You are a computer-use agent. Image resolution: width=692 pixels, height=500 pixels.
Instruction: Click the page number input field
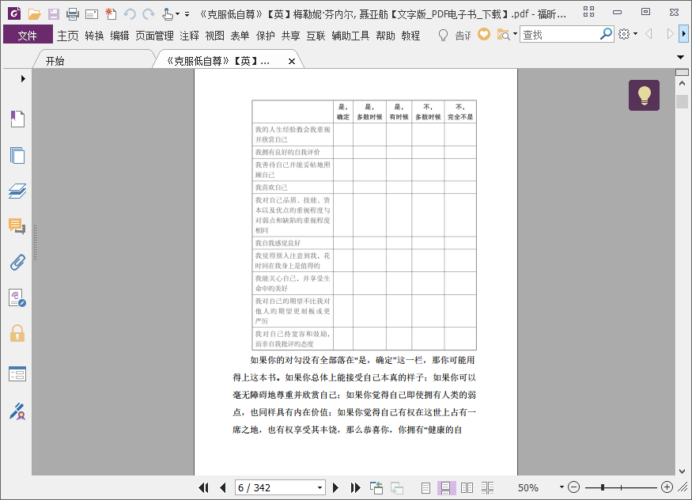[x=276, y=487]
